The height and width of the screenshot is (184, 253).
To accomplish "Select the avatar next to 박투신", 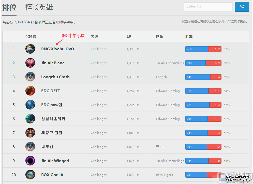I will 30,147.
